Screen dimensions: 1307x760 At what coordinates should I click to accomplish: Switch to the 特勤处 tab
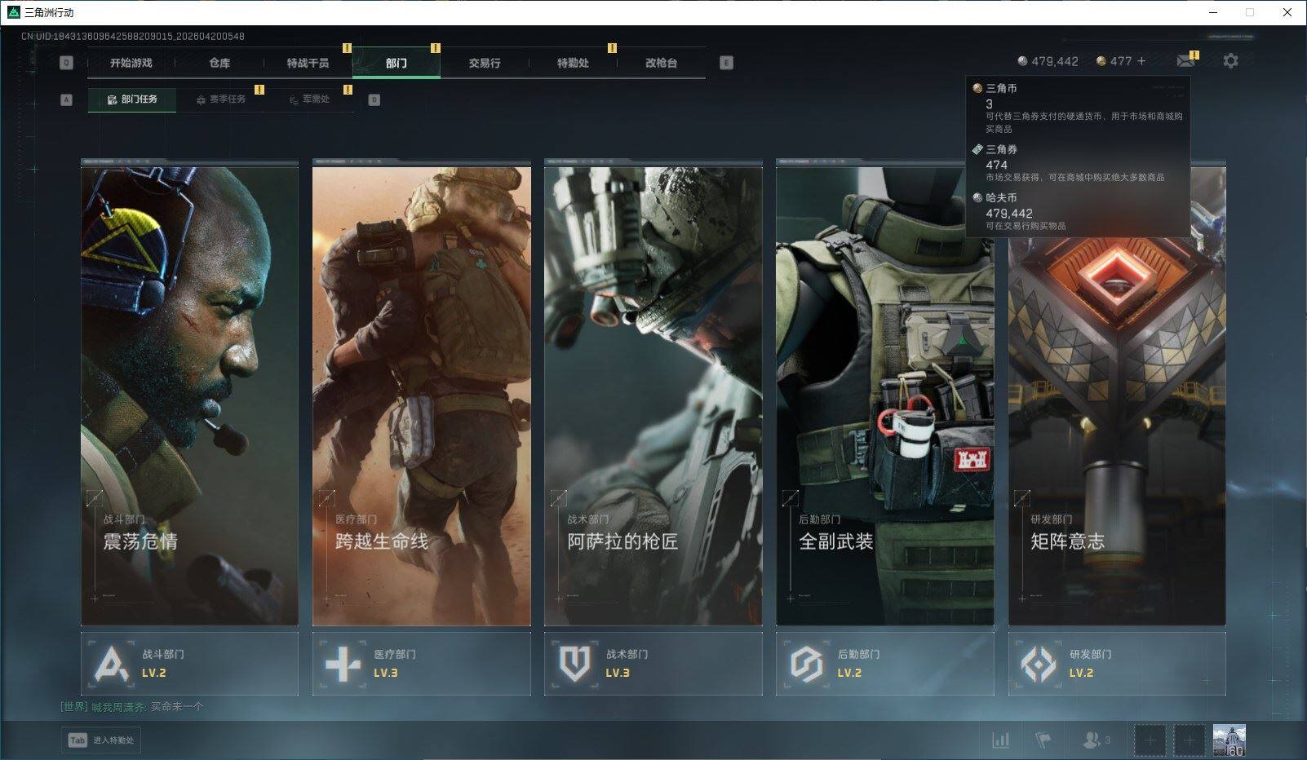(573, 63)
